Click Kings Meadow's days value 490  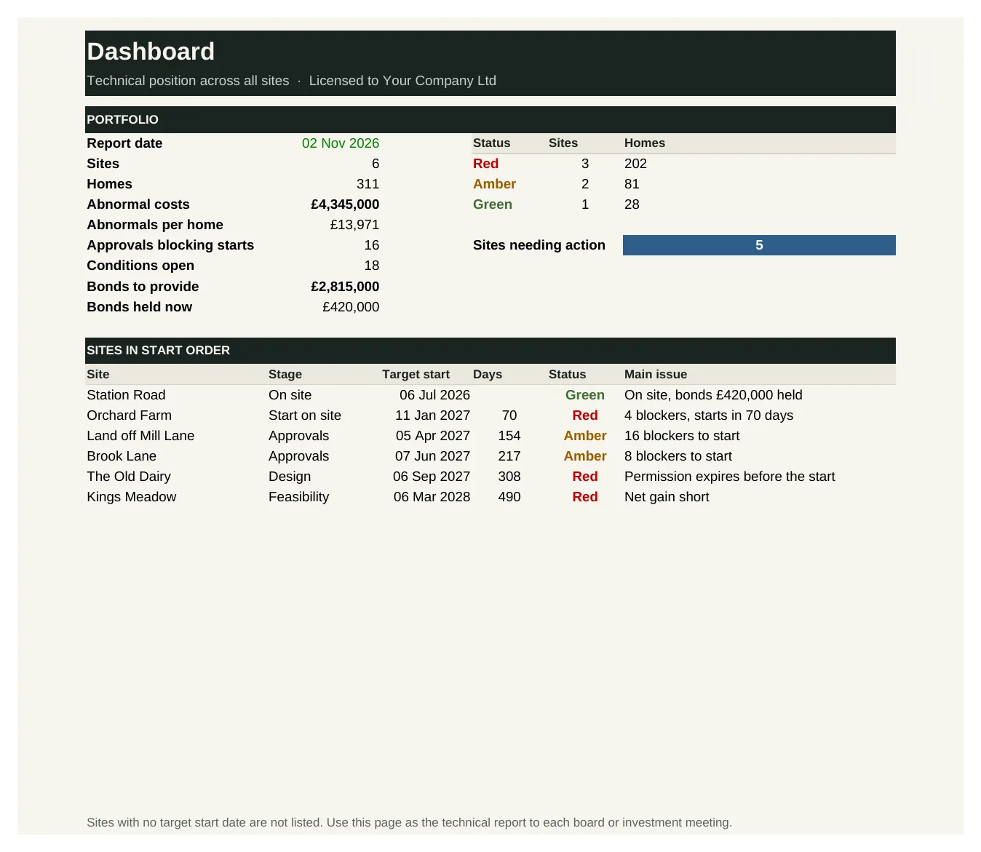pyautogui.click(x=509, y=497)
